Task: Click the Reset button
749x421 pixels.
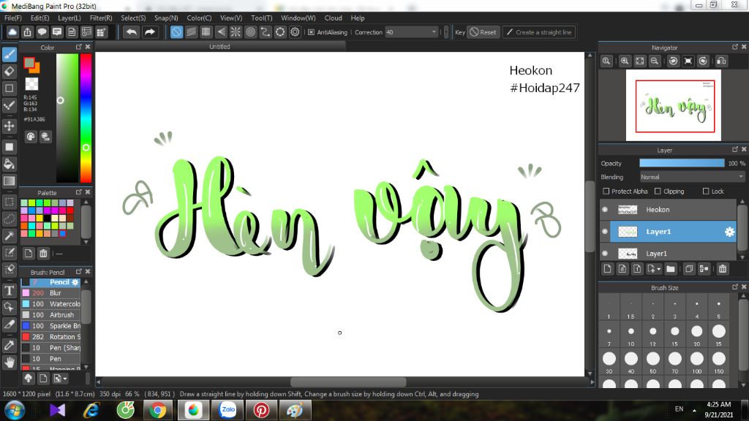Action: pyautogui.click(x=483, y=32)
